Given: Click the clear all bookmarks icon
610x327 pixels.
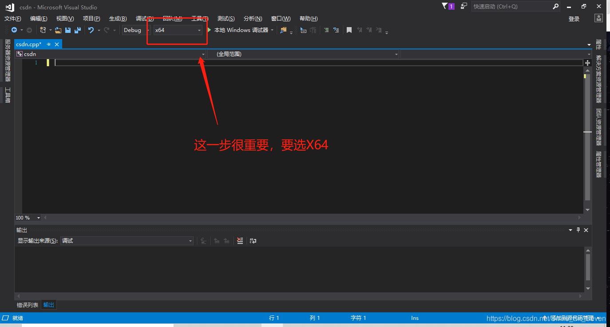Looking at the screenshot, I should [379, 30].
